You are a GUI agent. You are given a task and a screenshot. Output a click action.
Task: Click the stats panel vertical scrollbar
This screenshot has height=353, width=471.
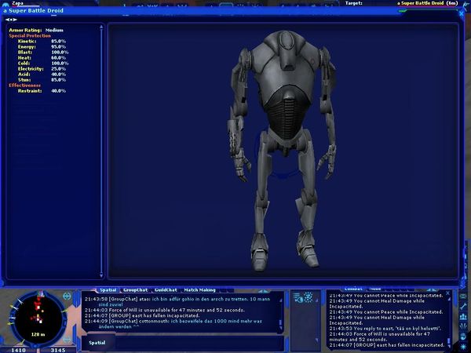click(100, 149)
